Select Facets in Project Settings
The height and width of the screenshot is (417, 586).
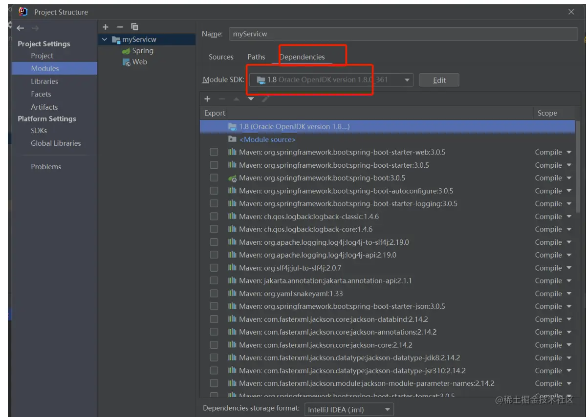(x=41, y=94)
